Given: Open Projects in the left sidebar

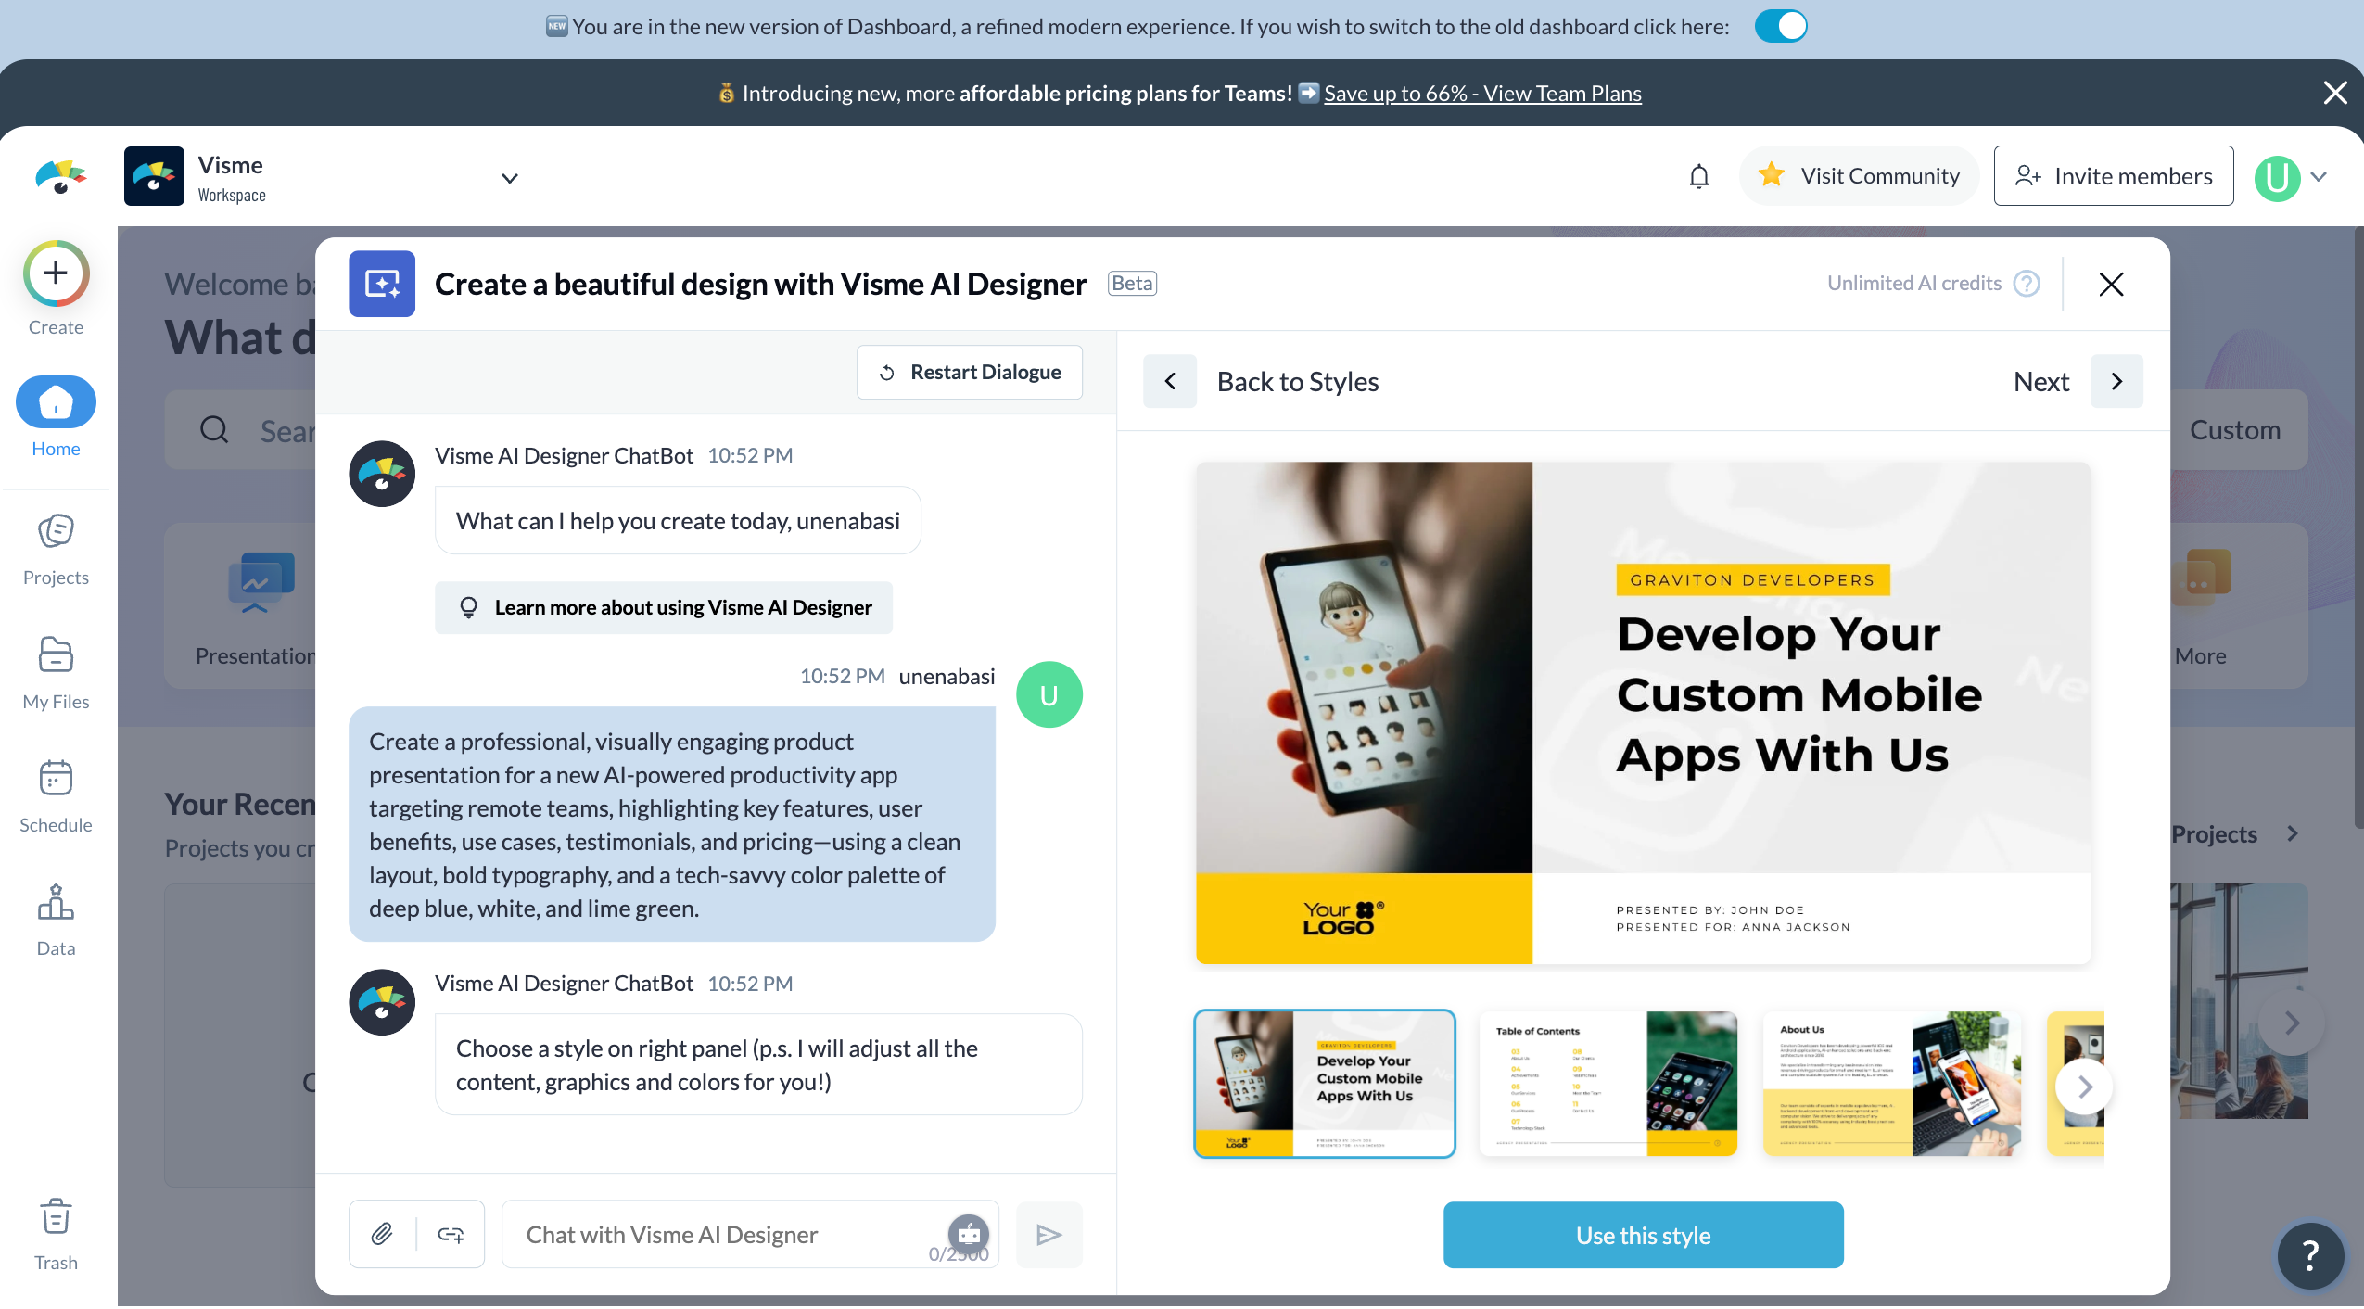Looking at the screenshot, I should click(x=56, y=550).
